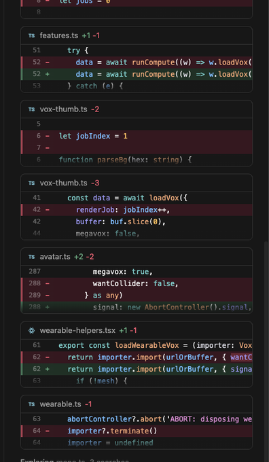Select added 'signal: new AbortController().signal' line
The width and height of the screenshot is (269, 462).
[137, 306]
